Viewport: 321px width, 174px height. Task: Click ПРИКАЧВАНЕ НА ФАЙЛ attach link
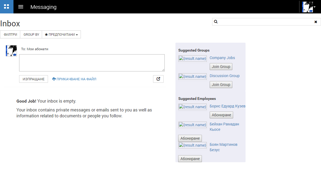[x=74, y=79]
